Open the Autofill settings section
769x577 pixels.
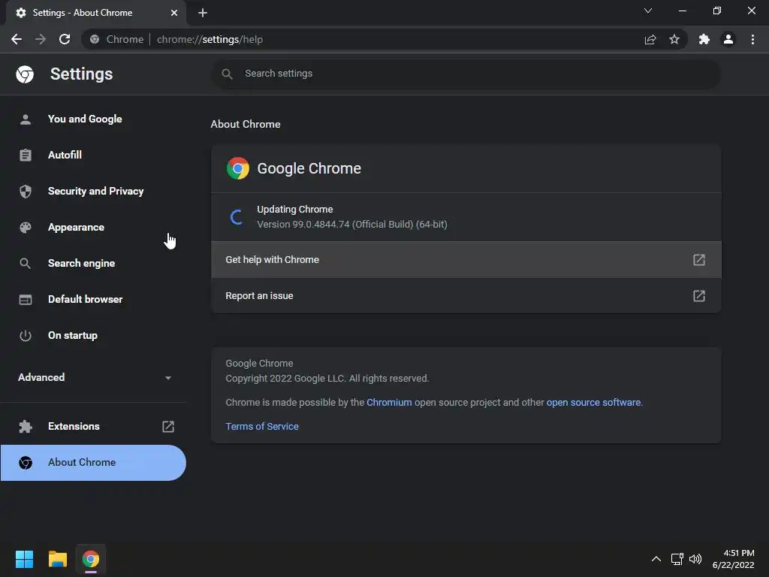pyautogui.click(x=93, y=155)
